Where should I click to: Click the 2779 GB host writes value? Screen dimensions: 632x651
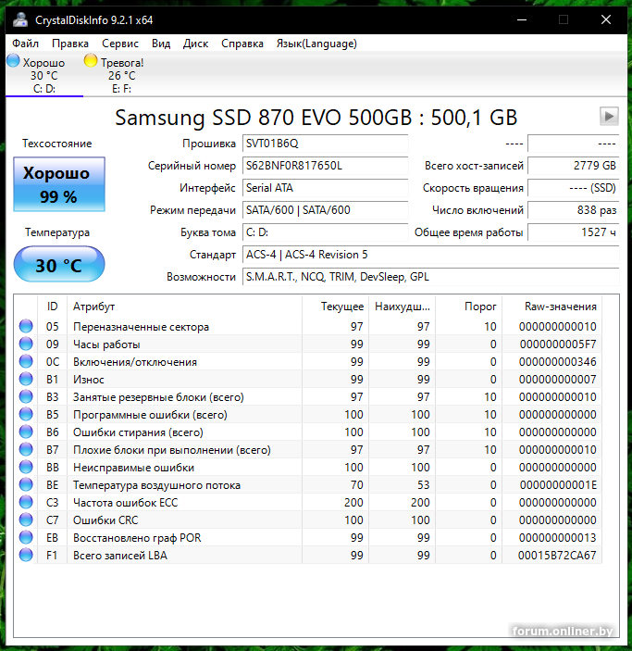point(573,166)
